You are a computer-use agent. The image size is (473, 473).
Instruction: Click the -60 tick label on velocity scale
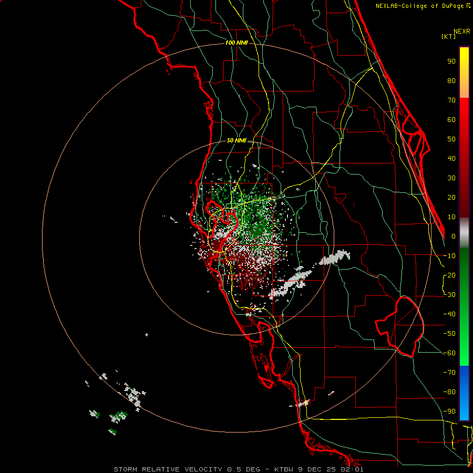click(x=449, y=353)
